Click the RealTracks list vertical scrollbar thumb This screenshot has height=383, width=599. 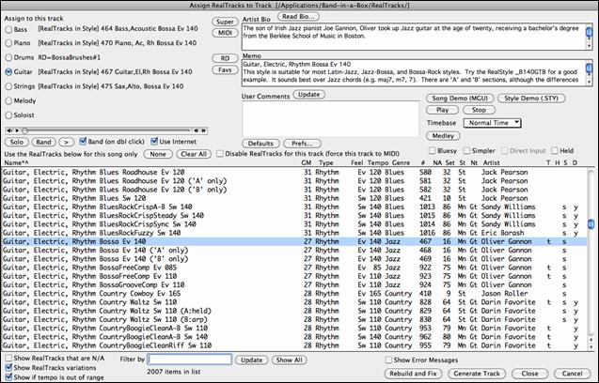point(591,224)
